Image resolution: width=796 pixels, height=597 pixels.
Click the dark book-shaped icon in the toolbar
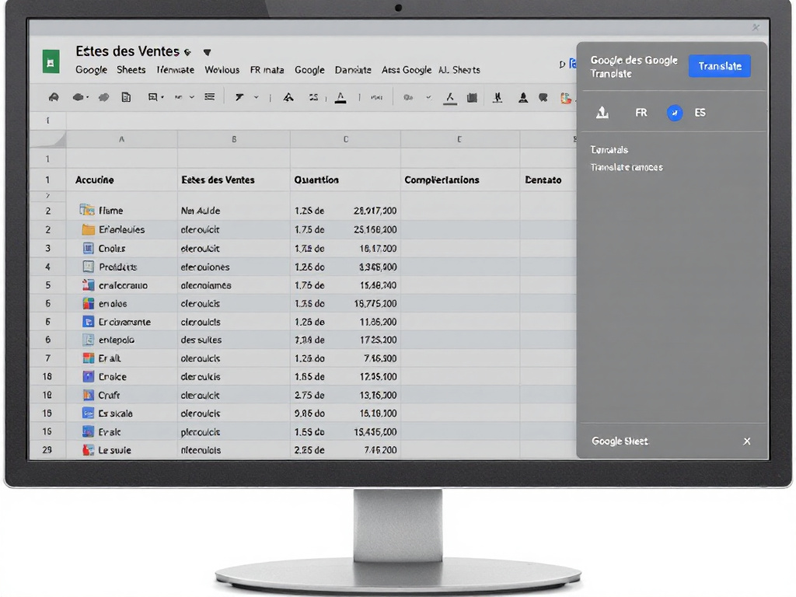click(x=472, y=97)
